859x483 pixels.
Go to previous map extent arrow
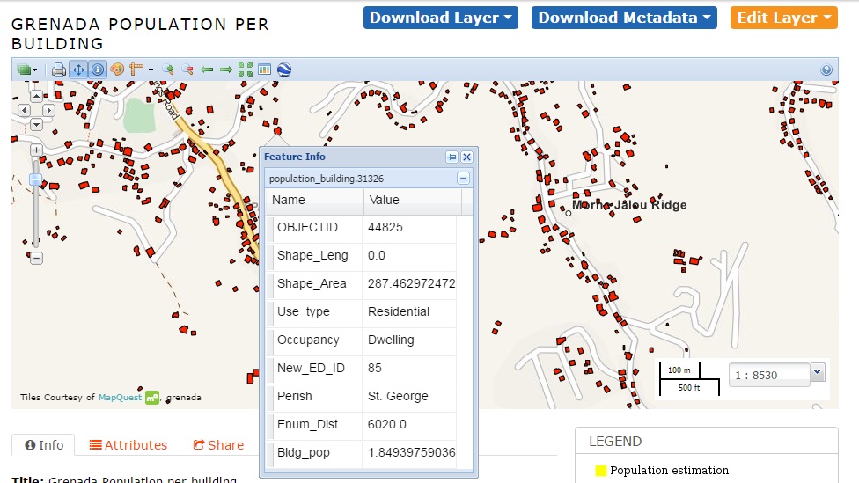[x=208, y=70]
